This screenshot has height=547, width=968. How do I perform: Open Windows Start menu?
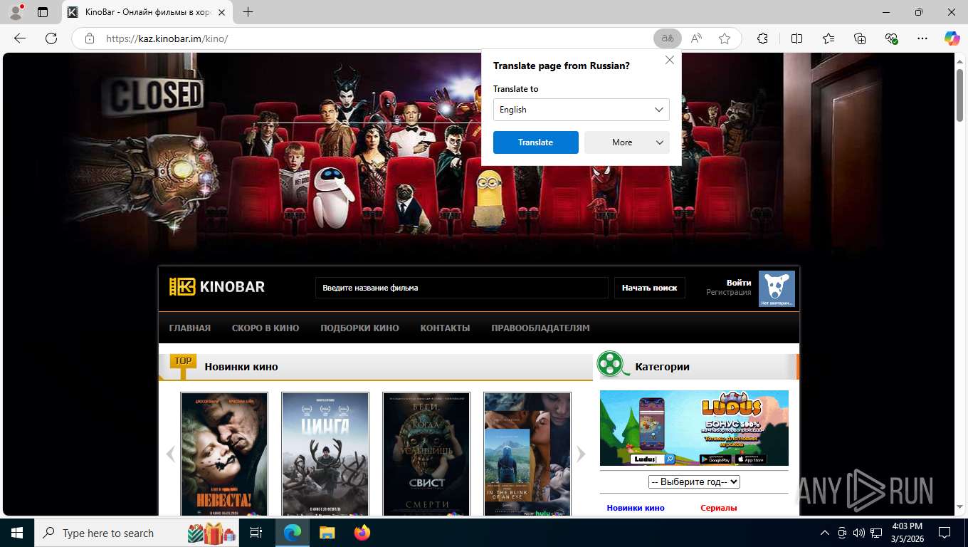(x=16, y=533)
